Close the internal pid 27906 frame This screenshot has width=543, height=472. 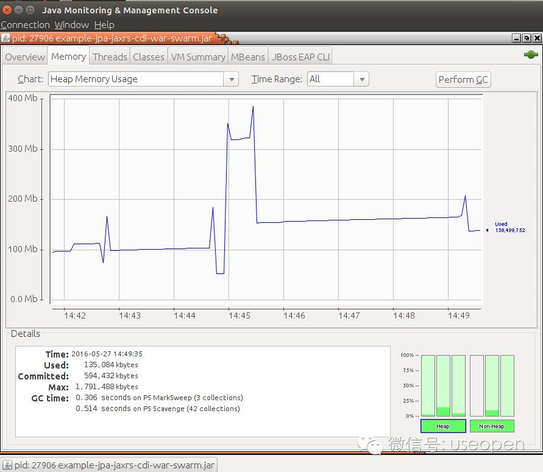537,38
